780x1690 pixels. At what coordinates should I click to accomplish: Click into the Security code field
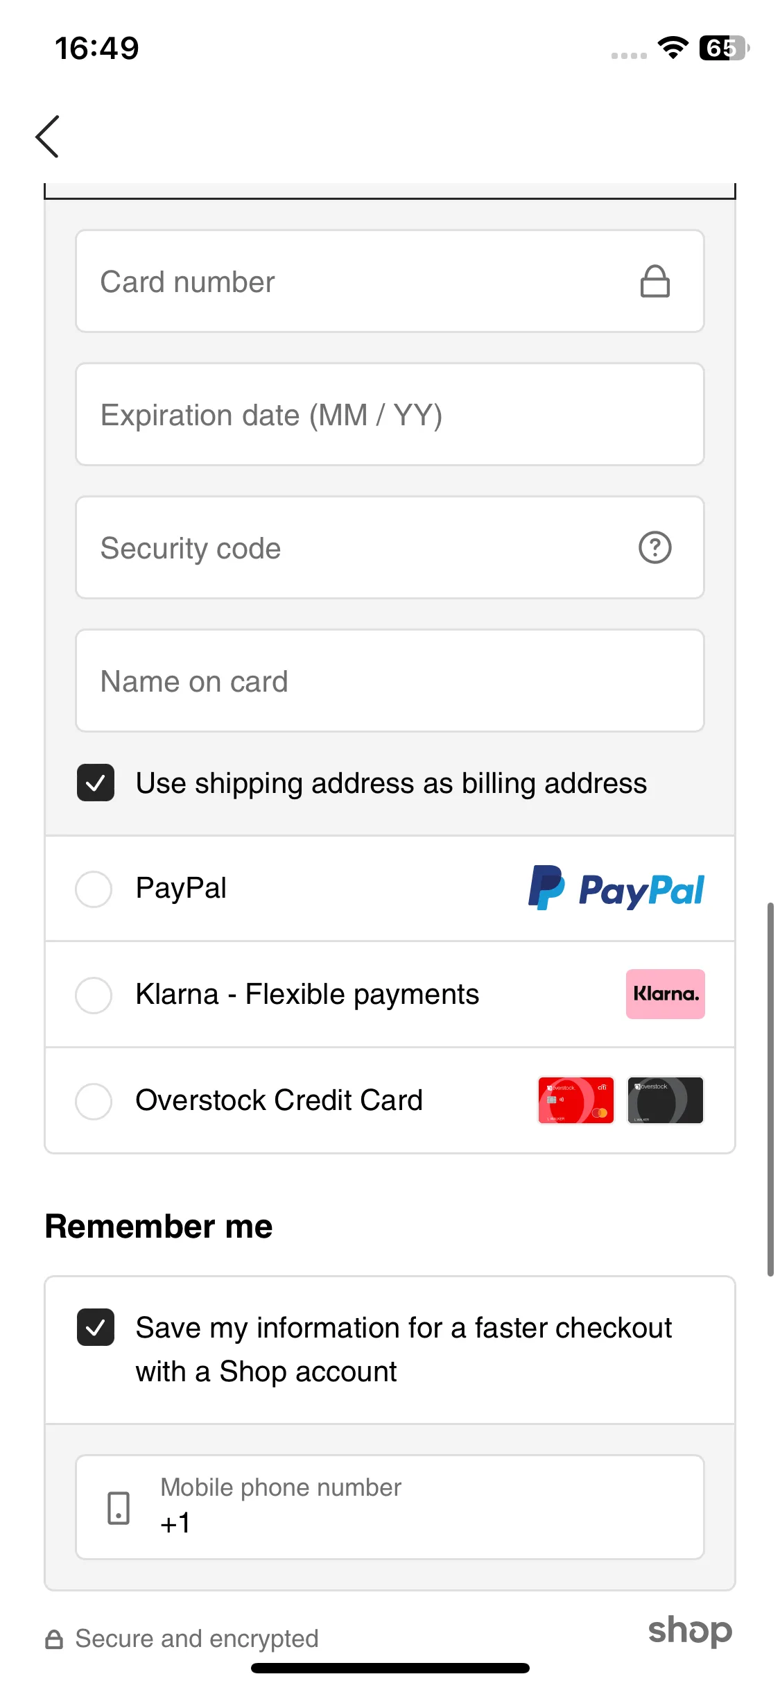(390, 547)
